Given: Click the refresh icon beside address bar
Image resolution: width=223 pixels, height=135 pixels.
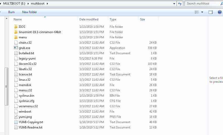Looking at the screenshot, I should coord(180,4).
